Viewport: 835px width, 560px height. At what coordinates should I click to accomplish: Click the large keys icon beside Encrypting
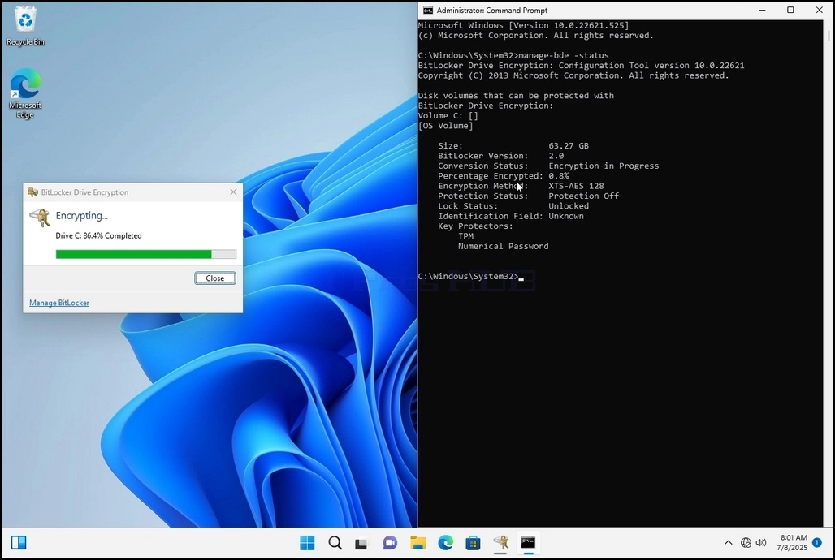click(x=40, y=218)
